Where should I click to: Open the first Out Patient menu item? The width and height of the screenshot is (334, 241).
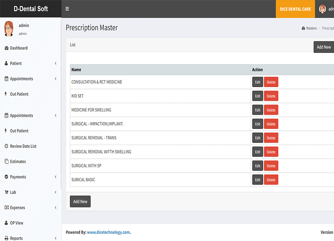coord(19,94)
